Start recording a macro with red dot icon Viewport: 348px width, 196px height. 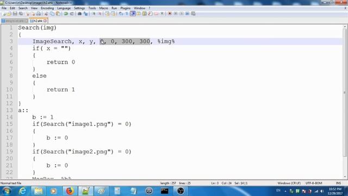(x=170, y=14)
